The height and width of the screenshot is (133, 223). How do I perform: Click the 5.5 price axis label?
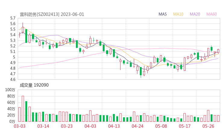(x=13, y=29)
